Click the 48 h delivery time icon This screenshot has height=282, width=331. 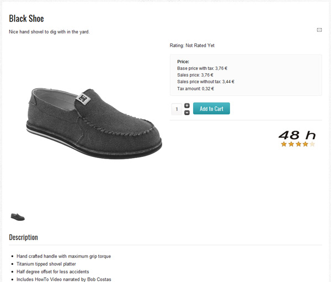[x=297, y=135]
